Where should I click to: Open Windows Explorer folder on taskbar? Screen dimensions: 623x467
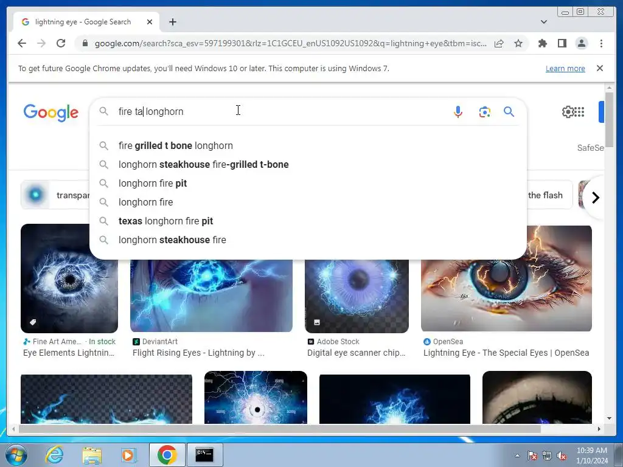coord(92,455)
